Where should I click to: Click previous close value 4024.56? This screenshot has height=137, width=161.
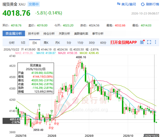click(94, 26)
